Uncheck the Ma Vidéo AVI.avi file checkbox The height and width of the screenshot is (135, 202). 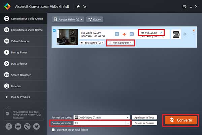coord(55,31)
